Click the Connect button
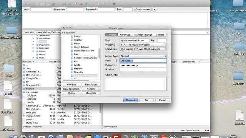The height and width of the screenshot is (138, 246). coord(130,100)
